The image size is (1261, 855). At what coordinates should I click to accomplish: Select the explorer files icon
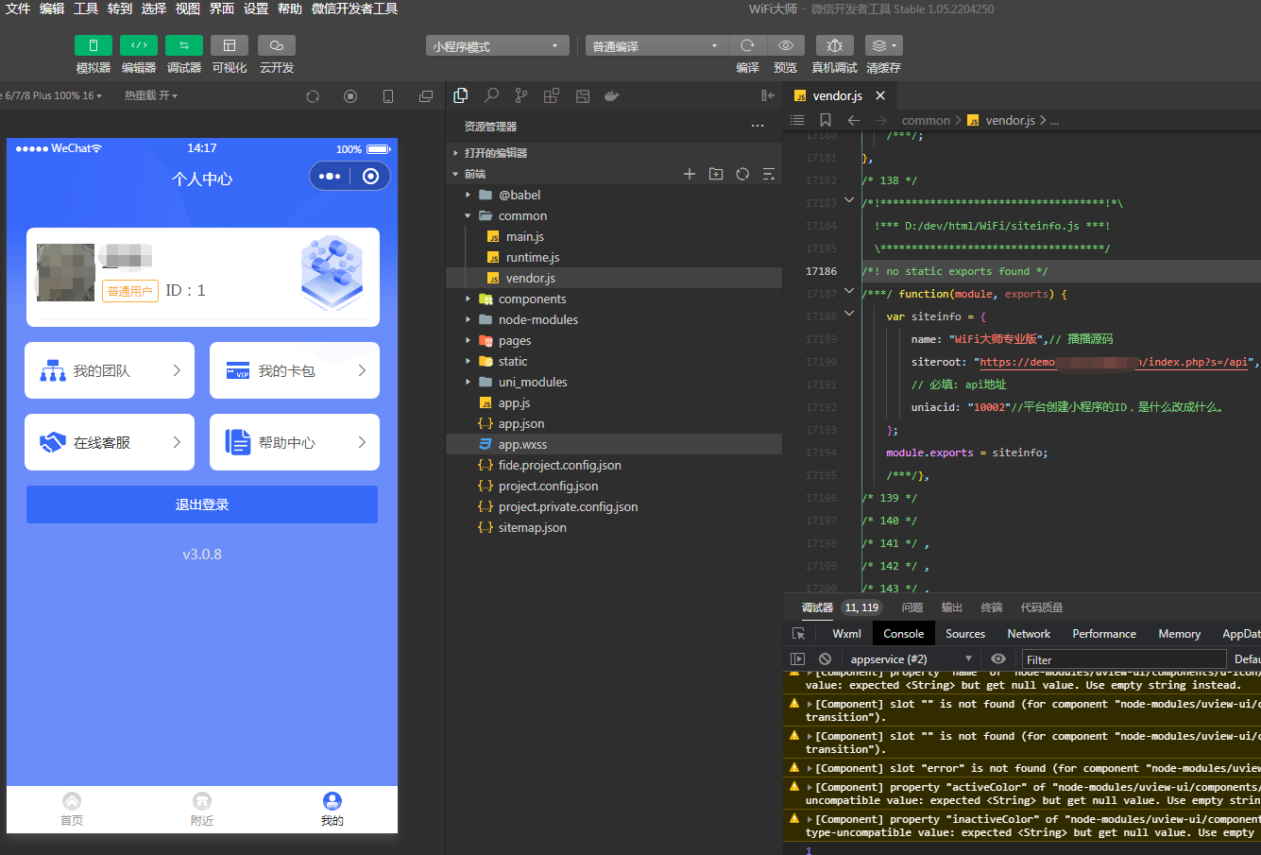click(461, 95)
